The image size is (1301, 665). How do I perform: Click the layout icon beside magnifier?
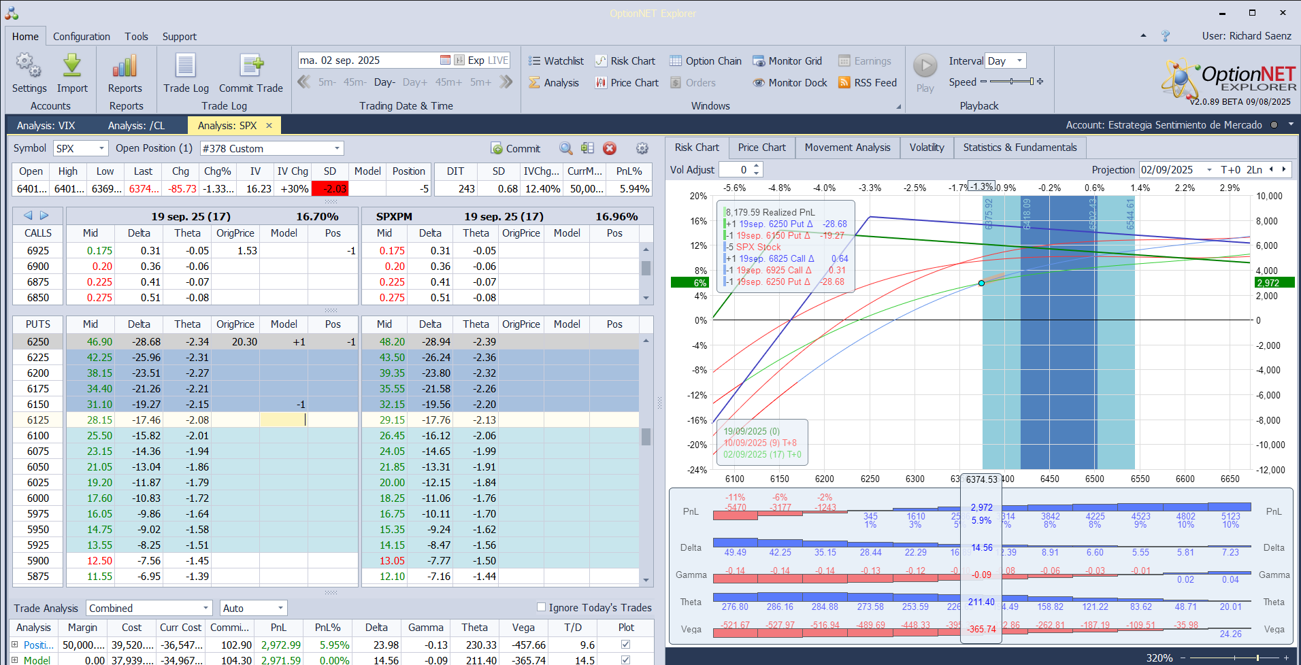[x=588, y=148]
